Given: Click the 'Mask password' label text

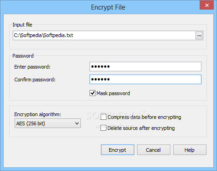Looking at the screenshot, I should tap(113, 93).
